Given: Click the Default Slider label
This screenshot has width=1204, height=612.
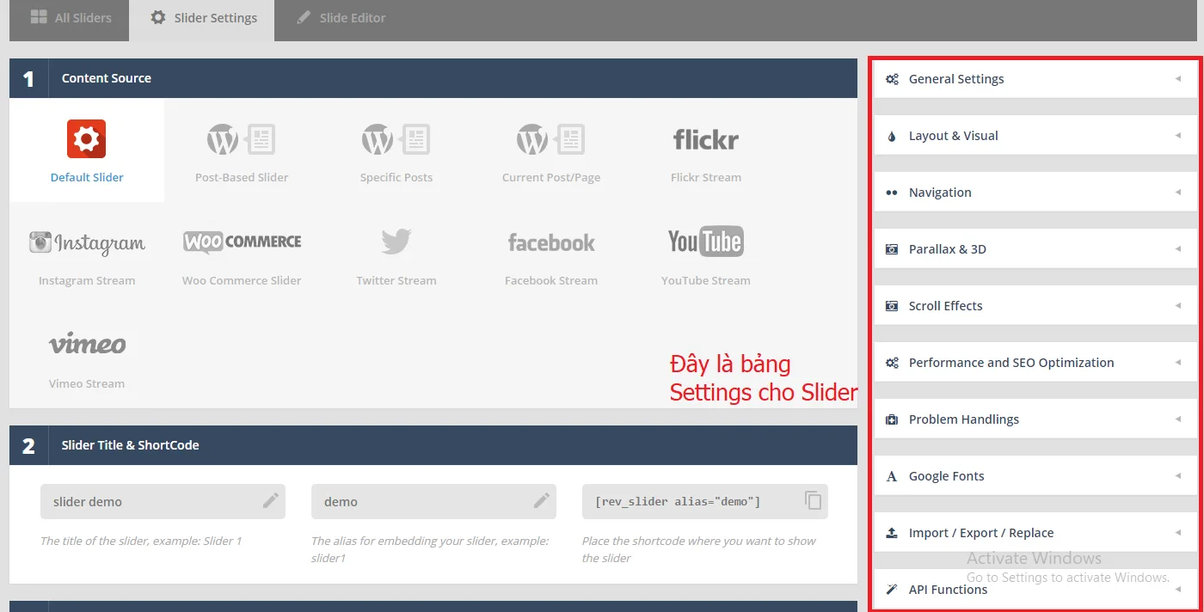Looking at the screenshot, I should [87, 177].
